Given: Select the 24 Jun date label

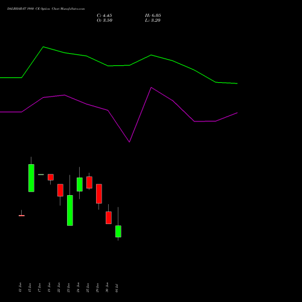Looking at the screenshot, I should click(78, 288).
